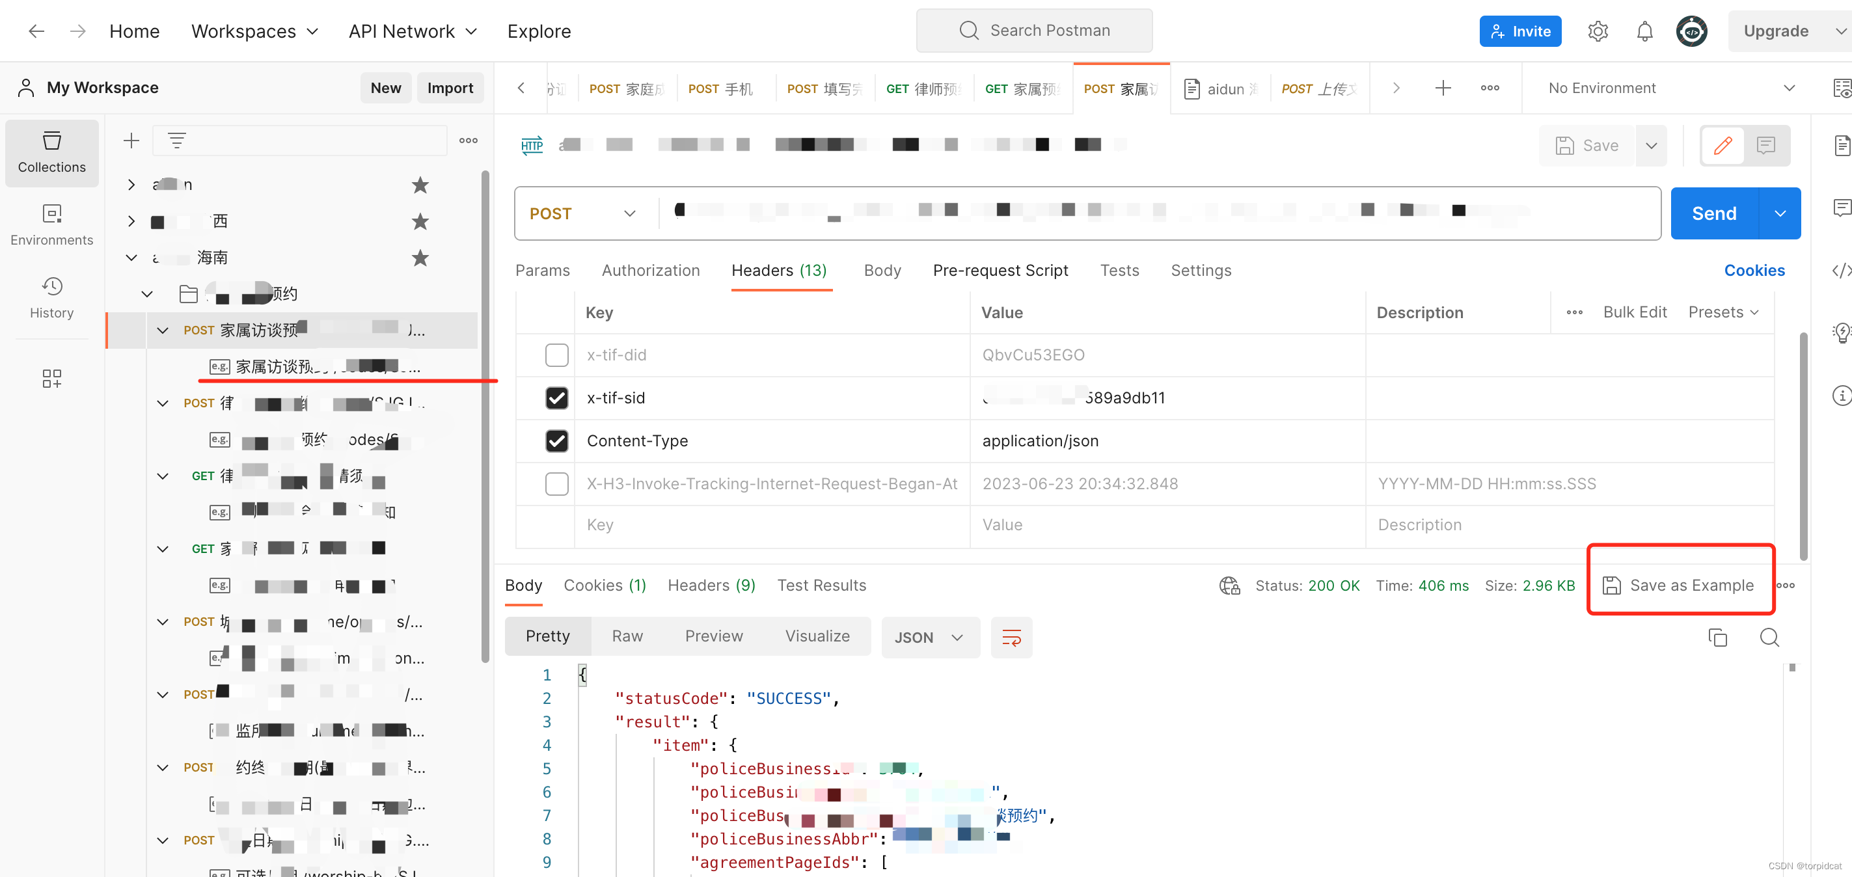Switch to the Raw response view

coord(627,636)
